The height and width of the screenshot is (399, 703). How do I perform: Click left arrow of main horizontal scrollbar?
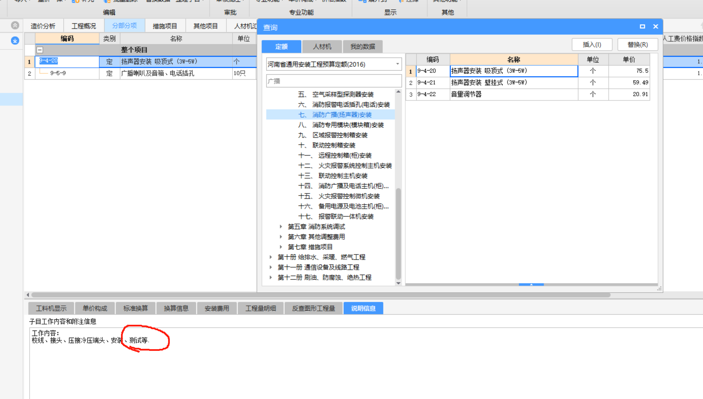pyautogui.click(x=28, y=295)
